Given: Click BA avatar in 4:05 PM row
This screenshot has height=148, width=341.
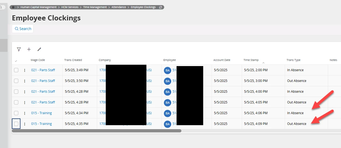Looking at the screenshot, I should 167,103.
